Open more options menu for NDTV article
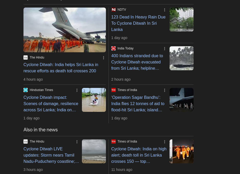 [x=165, y=10]
